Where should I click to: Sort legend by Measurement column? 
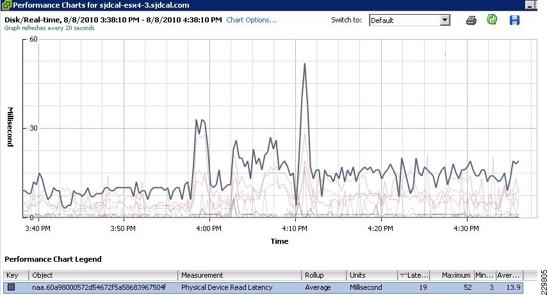240,275
